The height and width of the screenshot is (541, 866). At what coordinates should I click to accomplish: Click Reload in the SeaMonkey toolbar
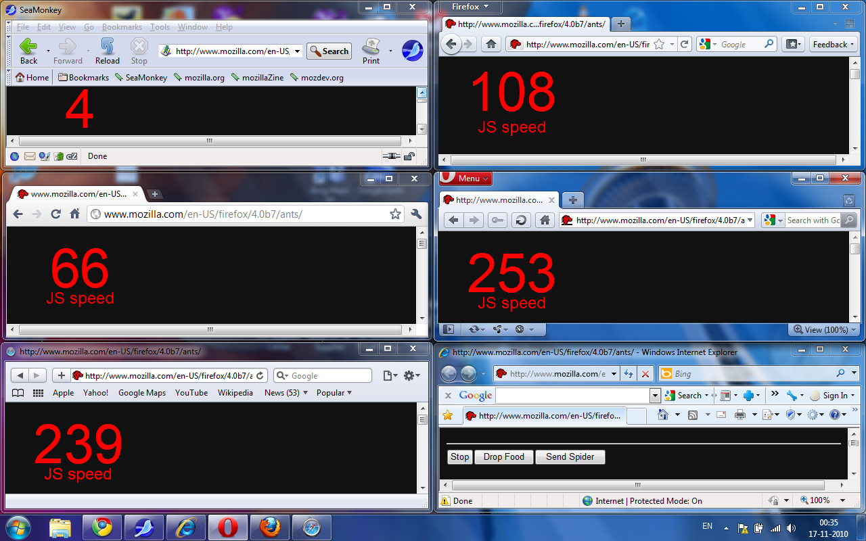tap(107, 51)
